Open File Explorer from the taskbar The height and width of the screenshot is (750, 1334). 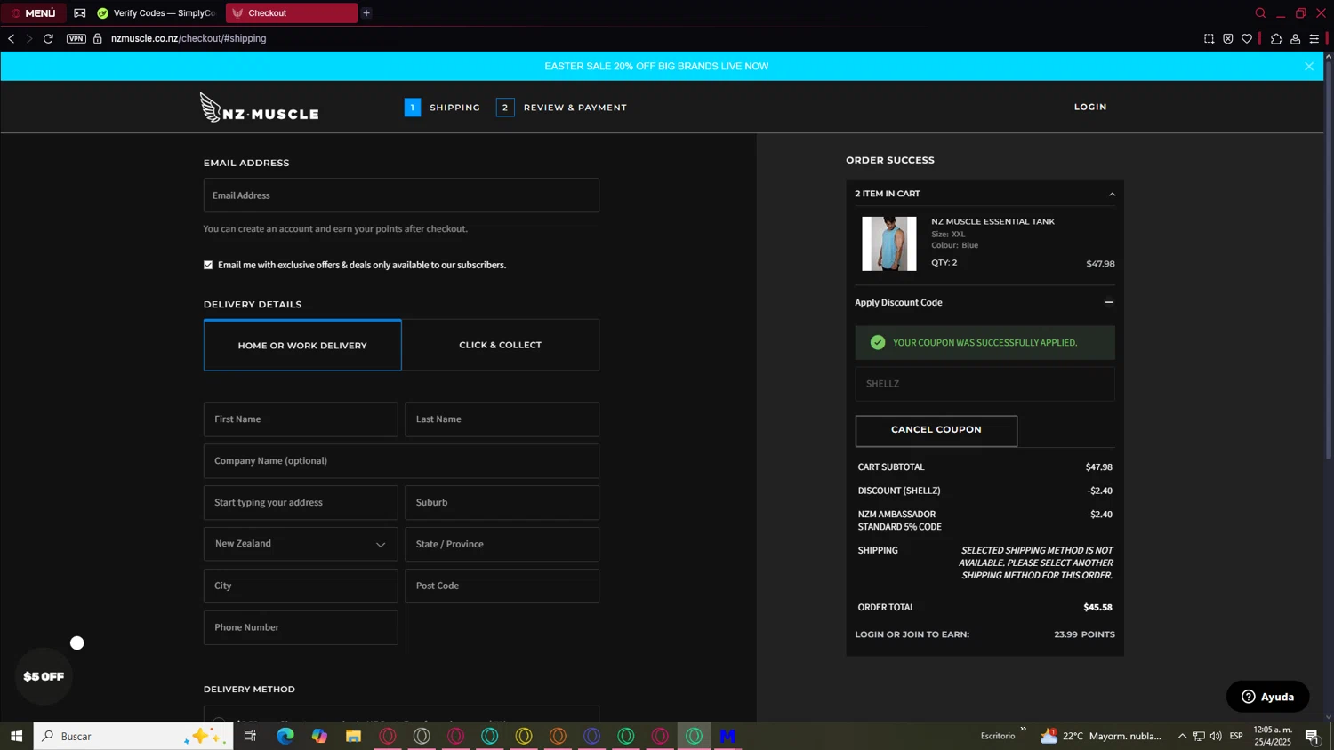[x=353, y=737]
